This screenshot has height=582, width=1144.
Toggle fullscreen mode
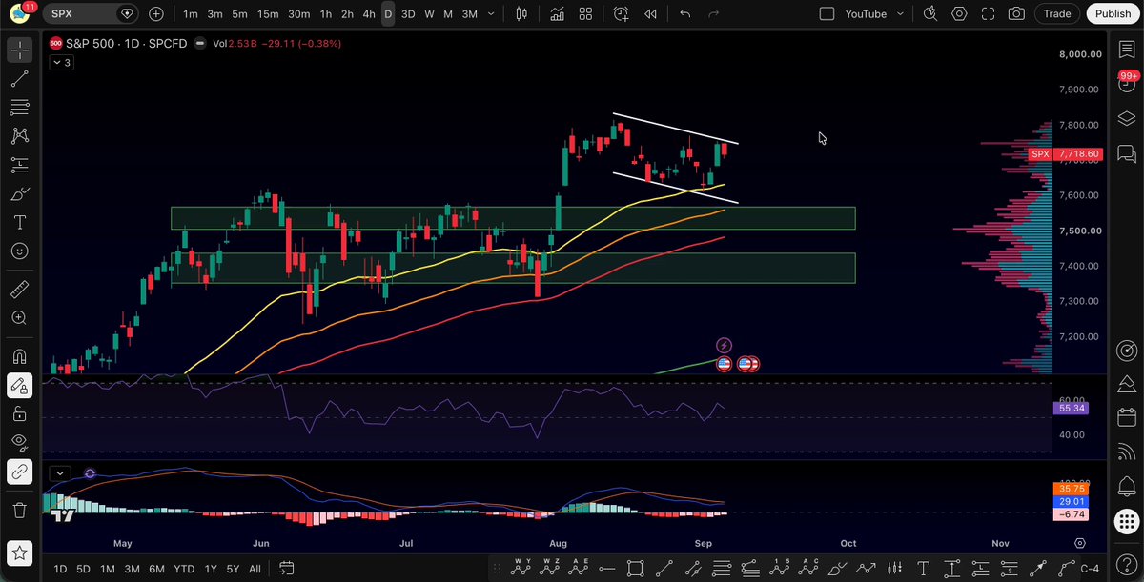point(989,14)
